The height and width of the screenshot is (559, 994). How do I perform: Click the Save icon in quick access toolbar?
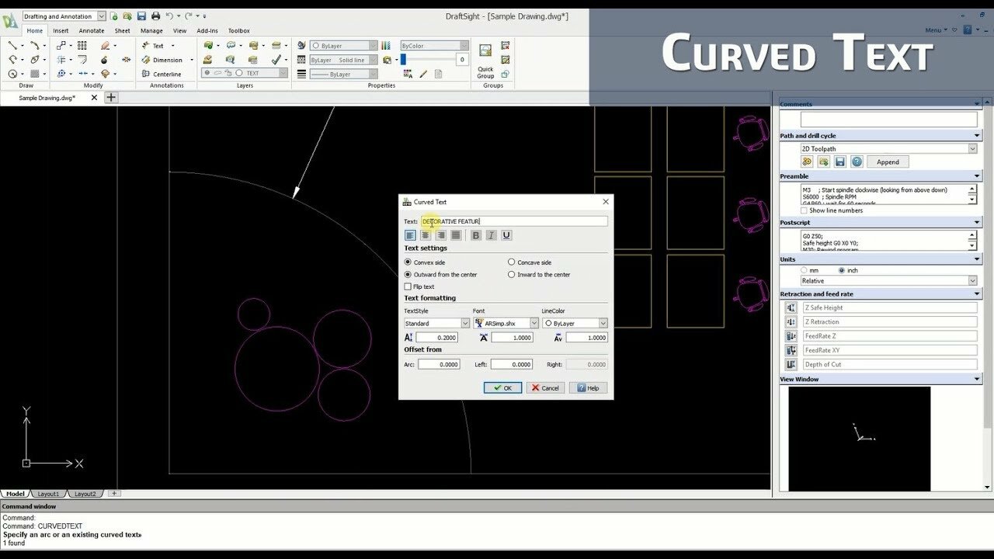(x=141, y=16)
